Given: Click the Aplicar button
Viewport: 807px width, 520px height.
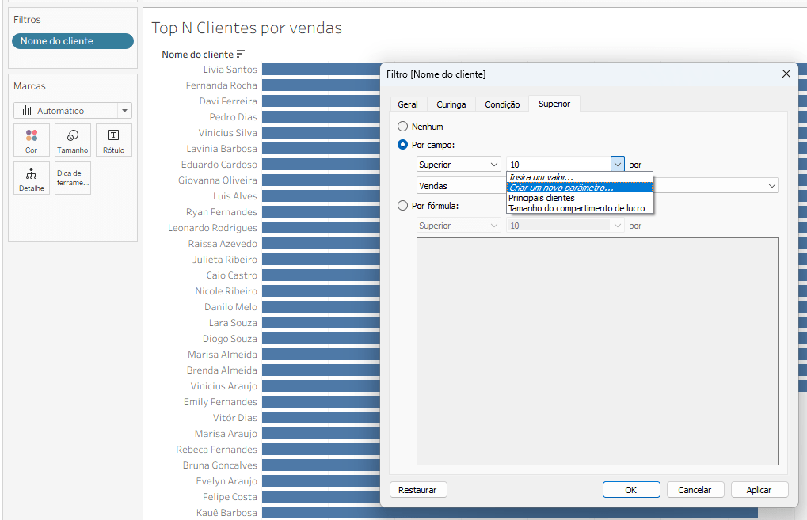Looking at the screenshot, I should click(x=759, y=490).
